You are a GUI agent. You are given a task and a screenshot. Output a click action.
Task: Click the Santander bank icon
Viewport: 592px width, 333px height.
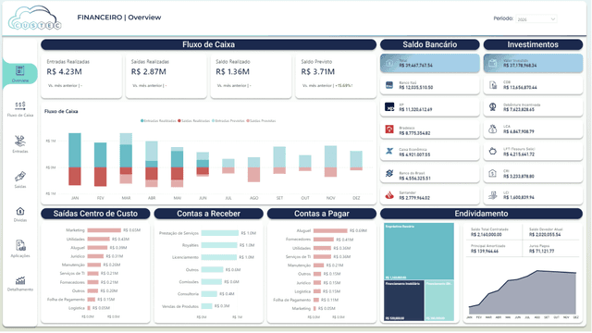(x=389, y=195)
